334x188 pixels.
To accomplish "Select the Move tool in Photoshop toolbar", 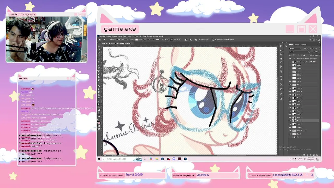I will 99,46.
